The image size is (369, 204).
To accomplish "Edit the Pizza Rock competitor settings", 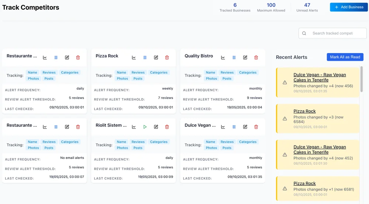I will [x=156, y=57].
